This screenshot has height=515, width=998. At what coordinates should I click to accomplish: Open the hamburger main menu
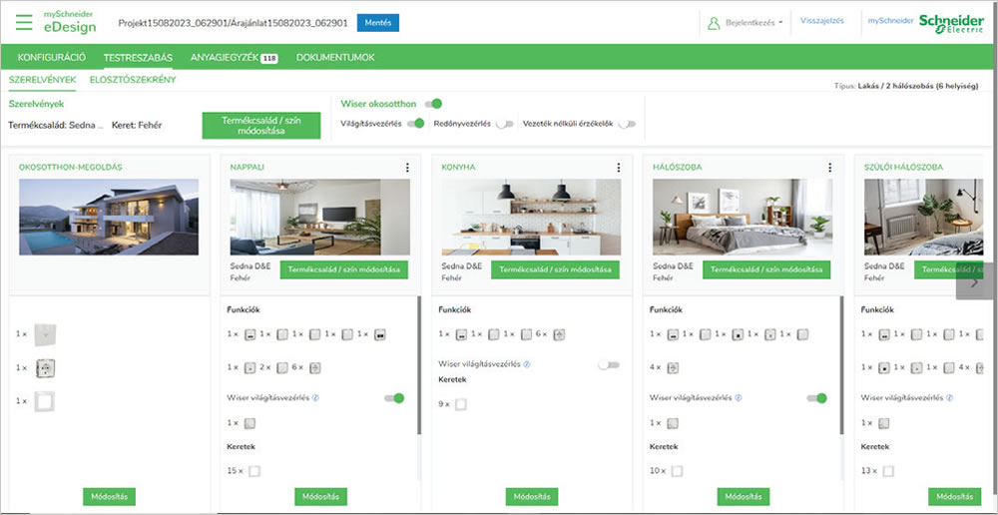pos(24,22)
